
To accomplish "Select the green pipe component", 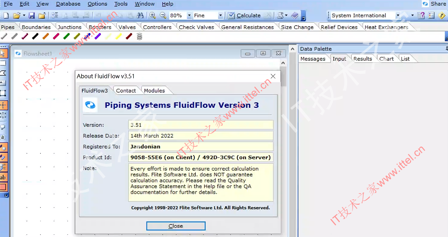I will 66,36.
